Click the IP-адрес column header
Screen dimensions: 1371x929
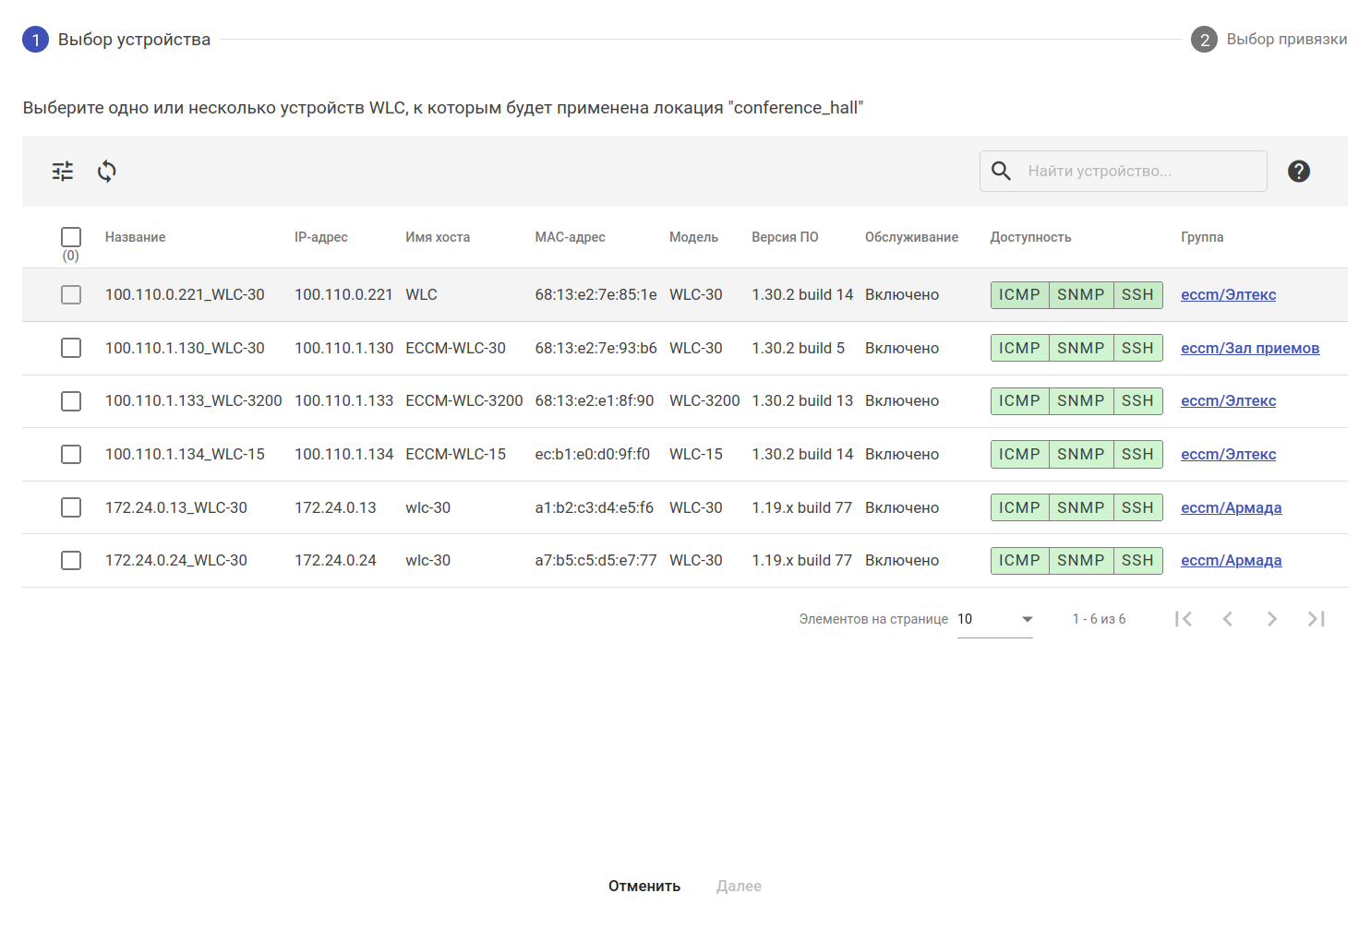tap(321, 237)
